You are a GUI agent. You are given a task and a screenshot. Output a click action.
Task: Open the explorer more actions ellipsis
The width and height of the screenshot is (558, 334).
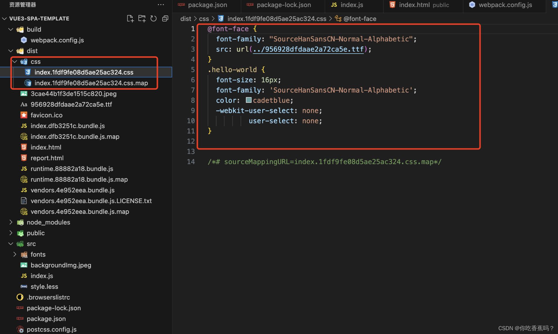point(161,5)
